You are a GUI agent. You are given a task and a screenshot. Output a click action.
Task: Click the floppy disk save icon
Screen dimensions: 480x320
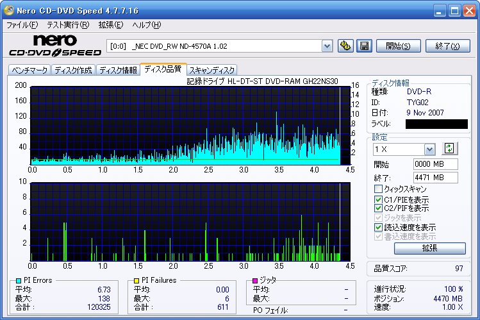click(364, 46)
